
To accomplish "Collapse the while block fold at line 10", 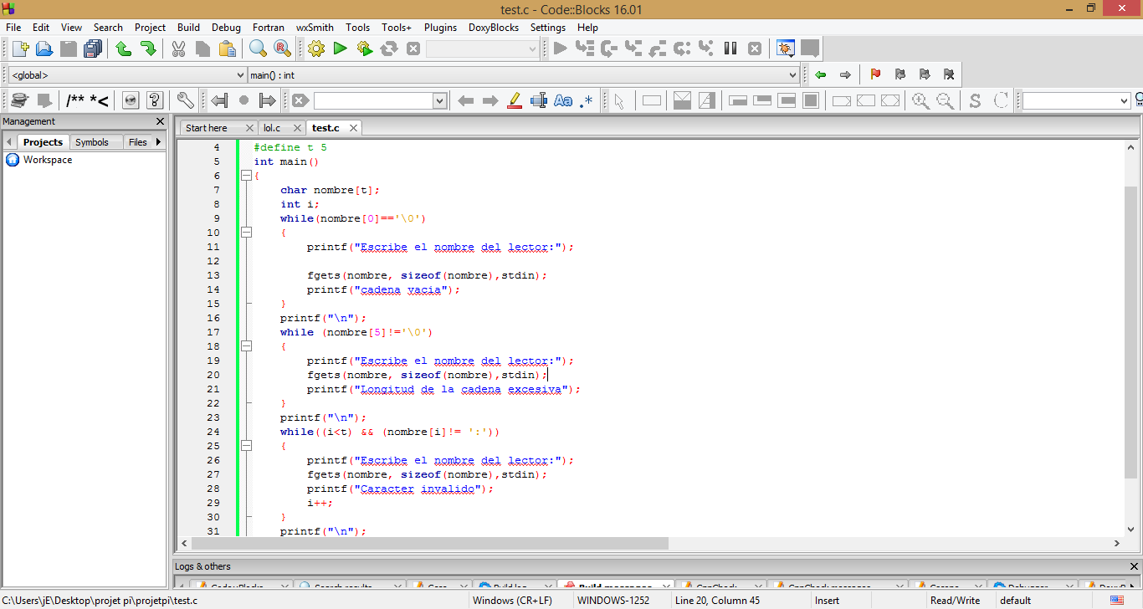I will [x=246, y=233].
